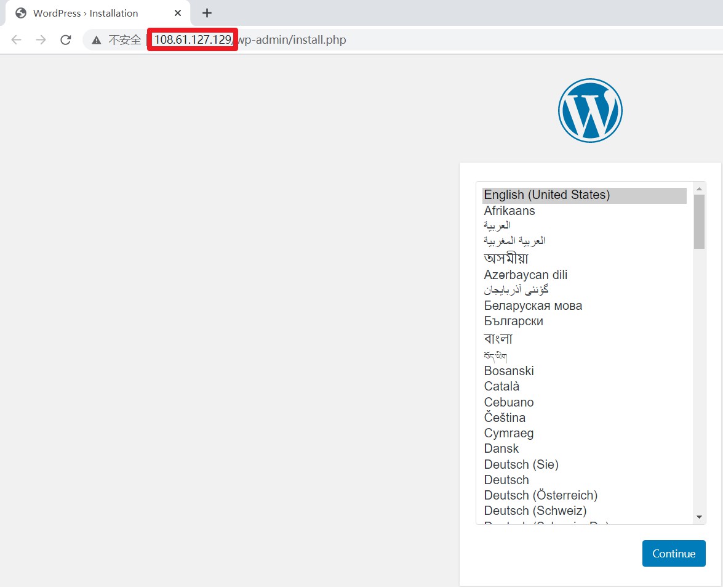Click the Continue button

click(x=674, y=553)
